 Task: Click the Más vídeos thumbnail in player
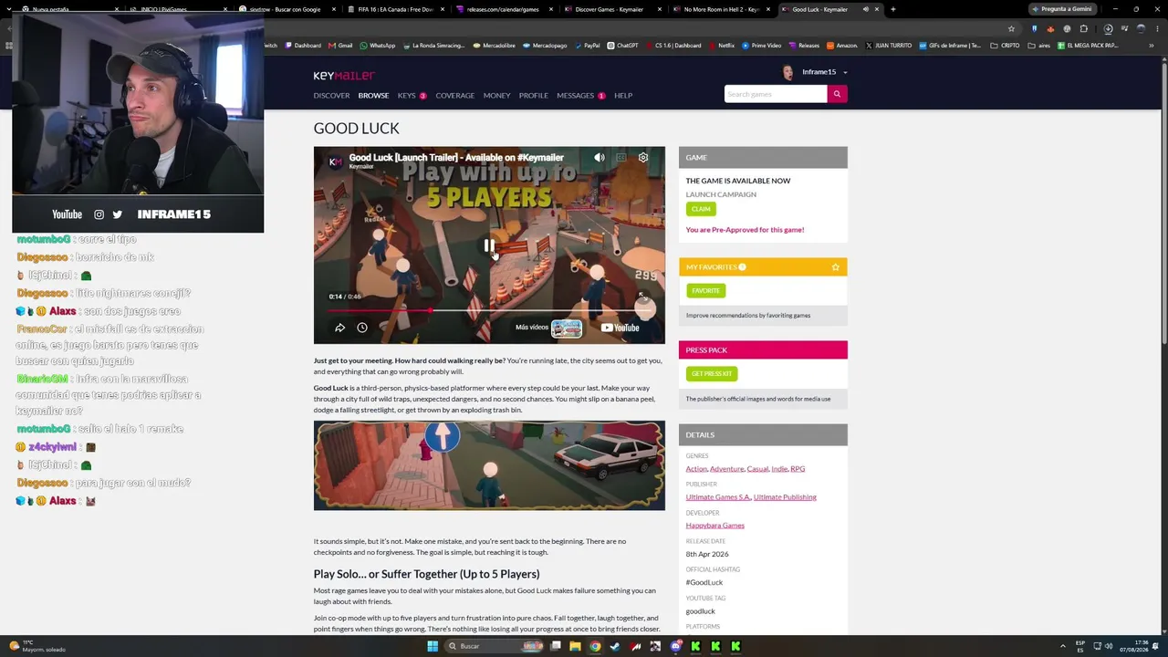coord(566,328)
